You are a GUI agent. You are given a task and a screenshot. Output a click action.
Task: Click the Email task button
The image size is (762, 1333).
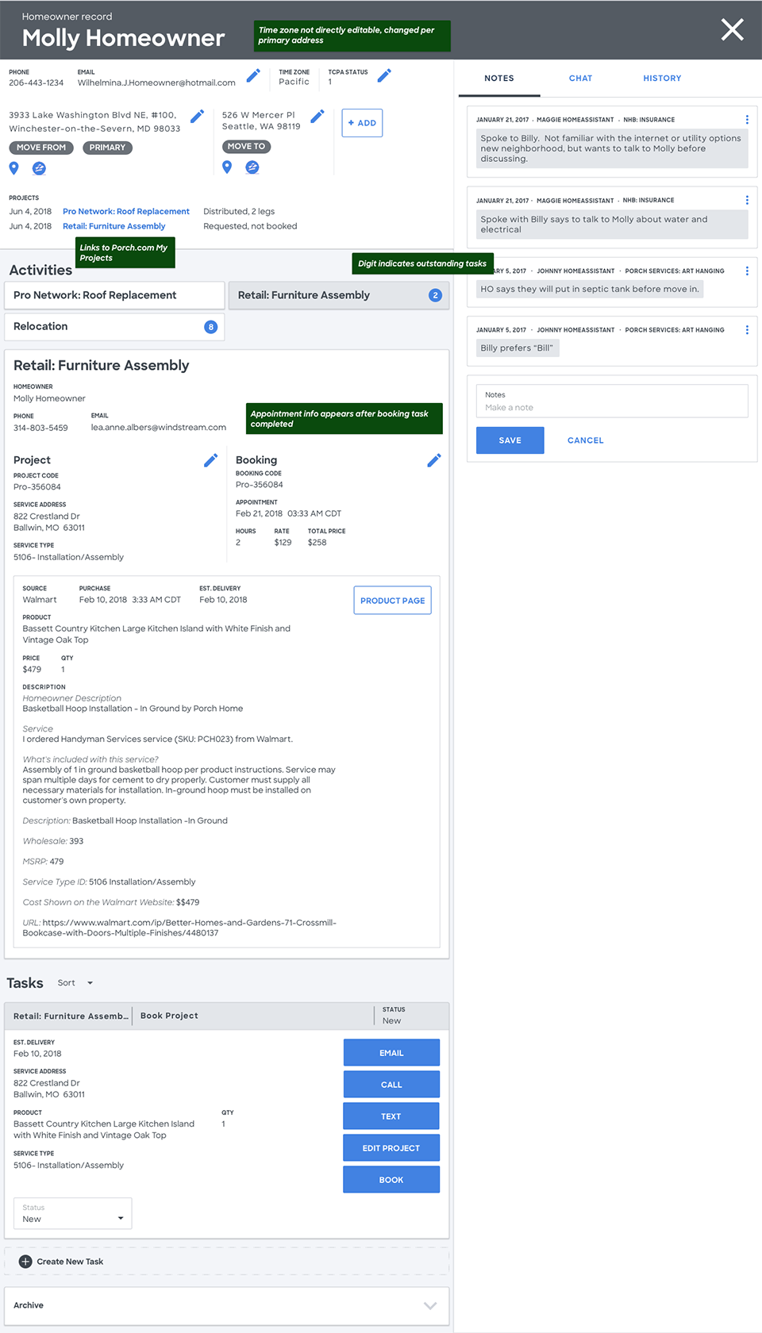point(391,1053)
